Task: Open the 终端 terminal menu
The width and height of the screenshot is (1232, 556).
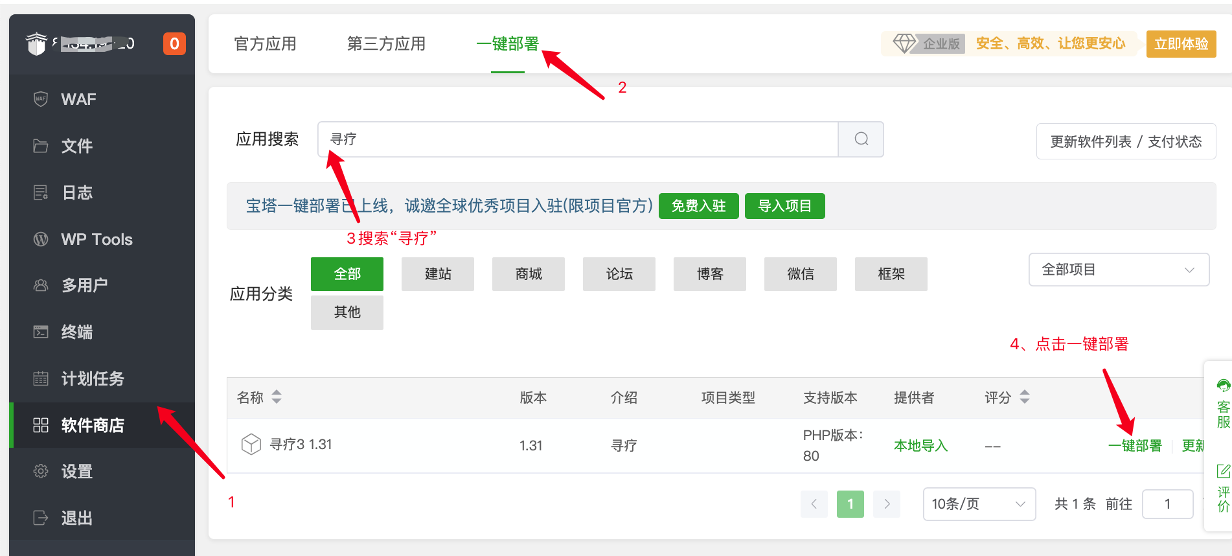Action: 102,332
